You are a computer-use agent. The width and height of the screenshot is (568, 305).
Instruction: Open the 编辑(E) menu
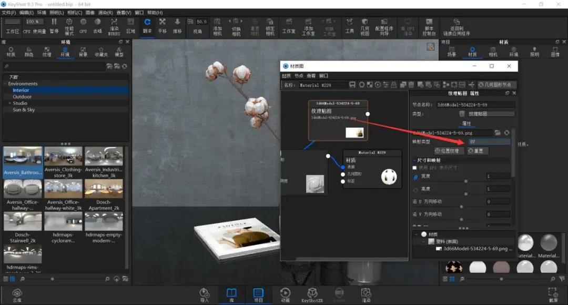coord(26,13)
